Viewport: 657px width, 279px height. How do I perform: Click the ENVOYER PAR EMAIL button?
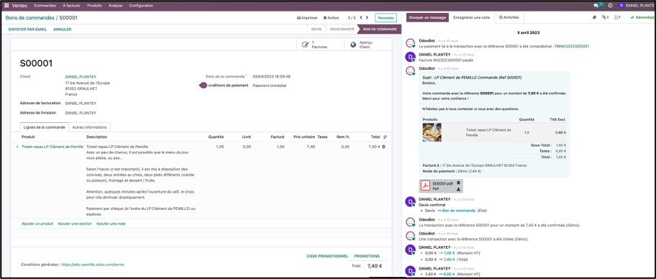[x=27, y=29]
